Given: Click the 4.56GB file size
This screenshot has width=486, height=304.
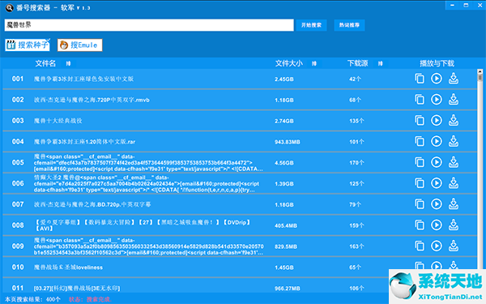Looking at the screenshot, I should (284, 163).
